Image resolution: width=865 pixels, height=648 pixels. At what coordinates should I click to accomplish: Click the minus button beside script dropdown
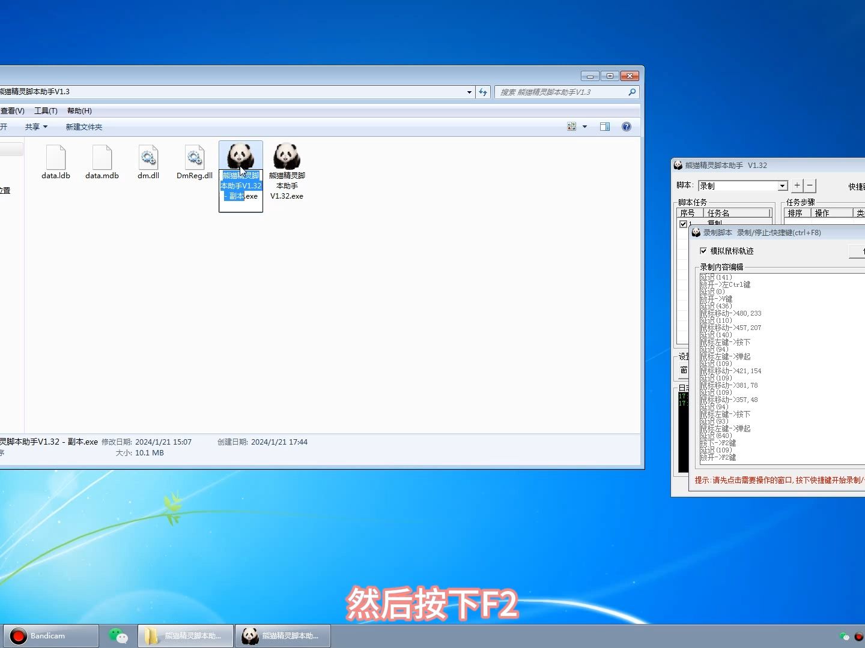tap(810, 185)
